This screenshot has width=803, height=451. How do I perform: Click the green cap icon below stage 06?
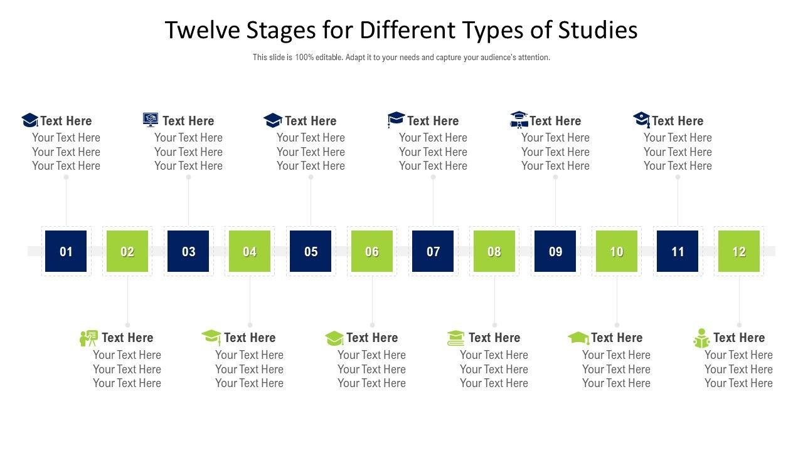pyautogui.click(x=334, y=338)
